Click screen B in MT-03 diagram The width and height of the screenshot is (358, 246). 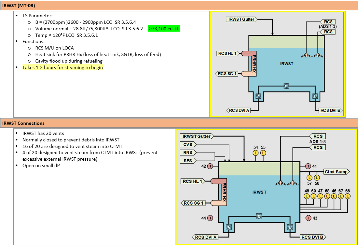[315, 96]
